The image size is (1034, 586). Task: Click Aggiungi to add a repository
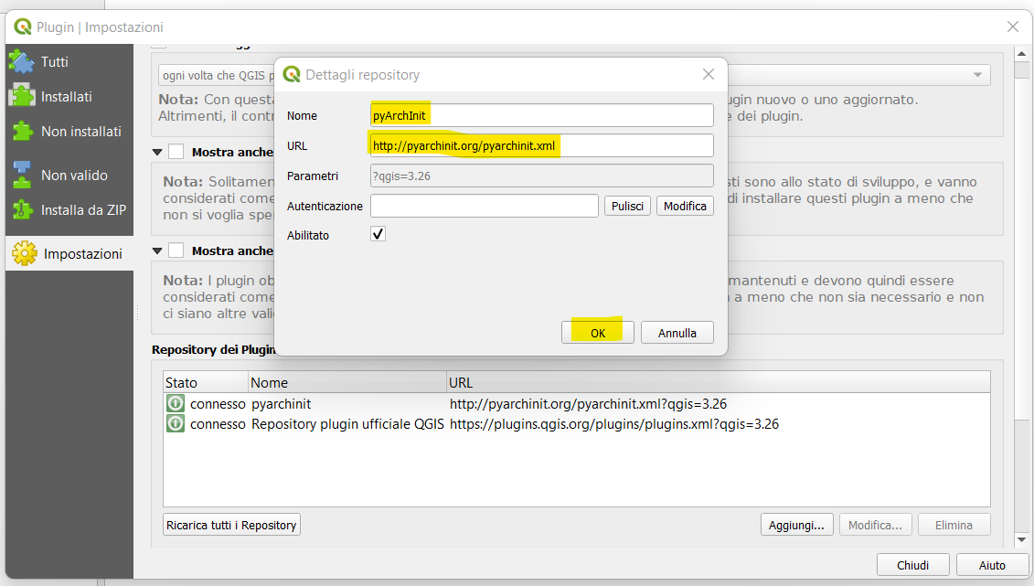[x=796, y=525]
